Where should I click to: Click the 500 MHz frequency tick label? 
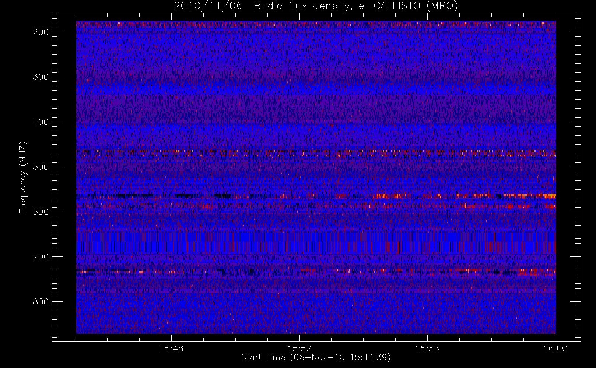click(x=41, y=167)
